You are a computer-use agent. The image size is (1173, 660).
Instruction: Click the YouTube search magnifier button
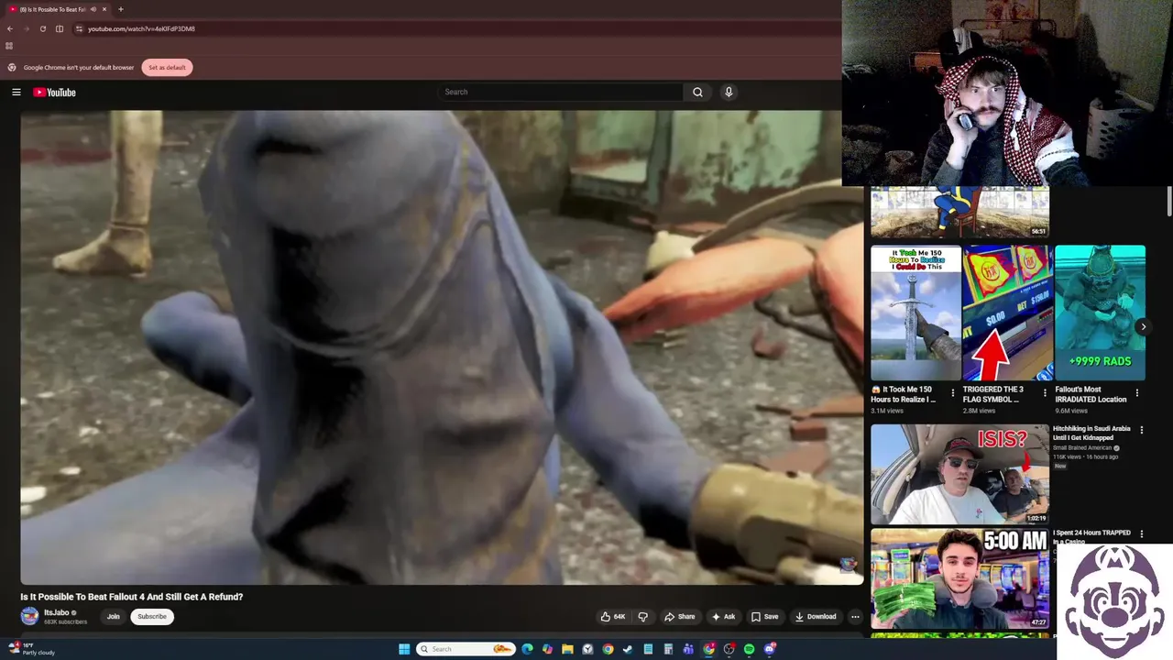point(697,92)
